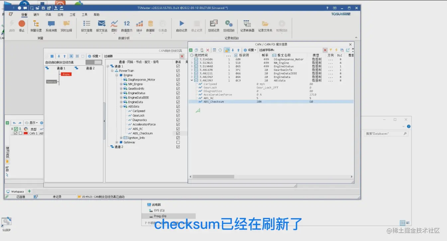Click the orange 停止 stop button

(22, 26)
